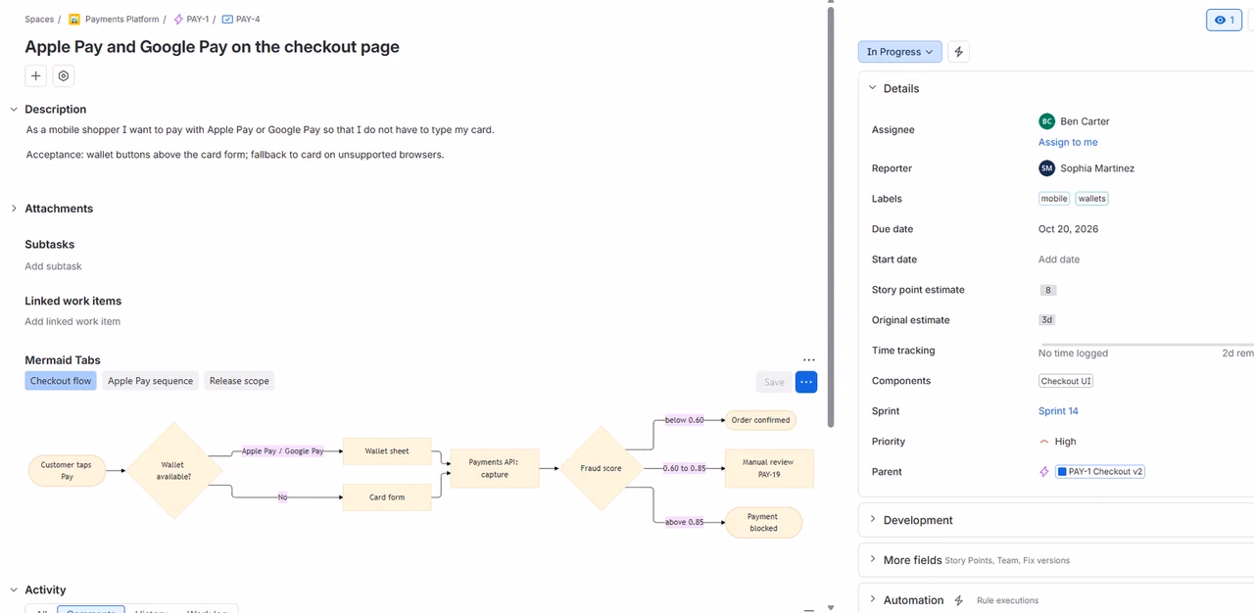Screen dimensions: 1254x613
Task: Click the PAY-4 story icon in breadcrumb
Action: point(227,19)
